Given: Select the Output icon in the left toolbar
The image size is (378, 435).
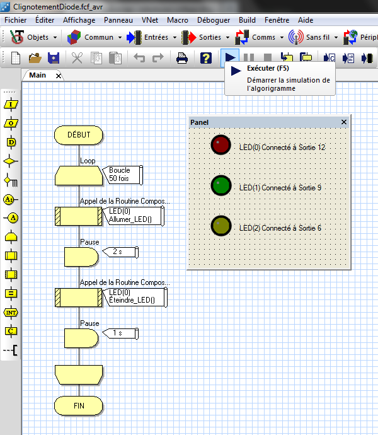Looking at the screenshot, I should (11, 123).
